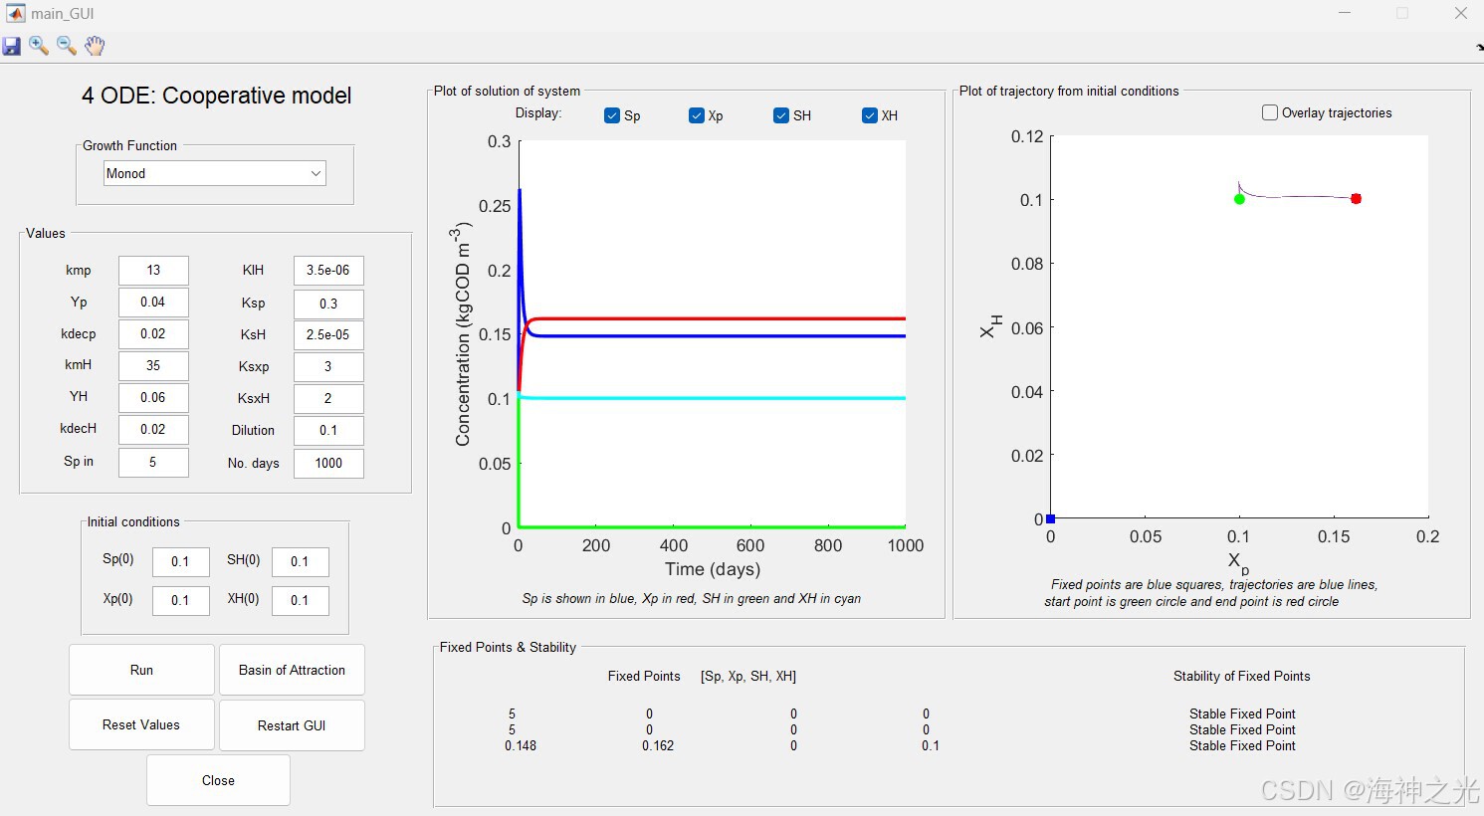The width and height of the screenshot is (1484, 816).
Task: Select the Zoom Out magnifier tool
Action: [x=67, y=46]
